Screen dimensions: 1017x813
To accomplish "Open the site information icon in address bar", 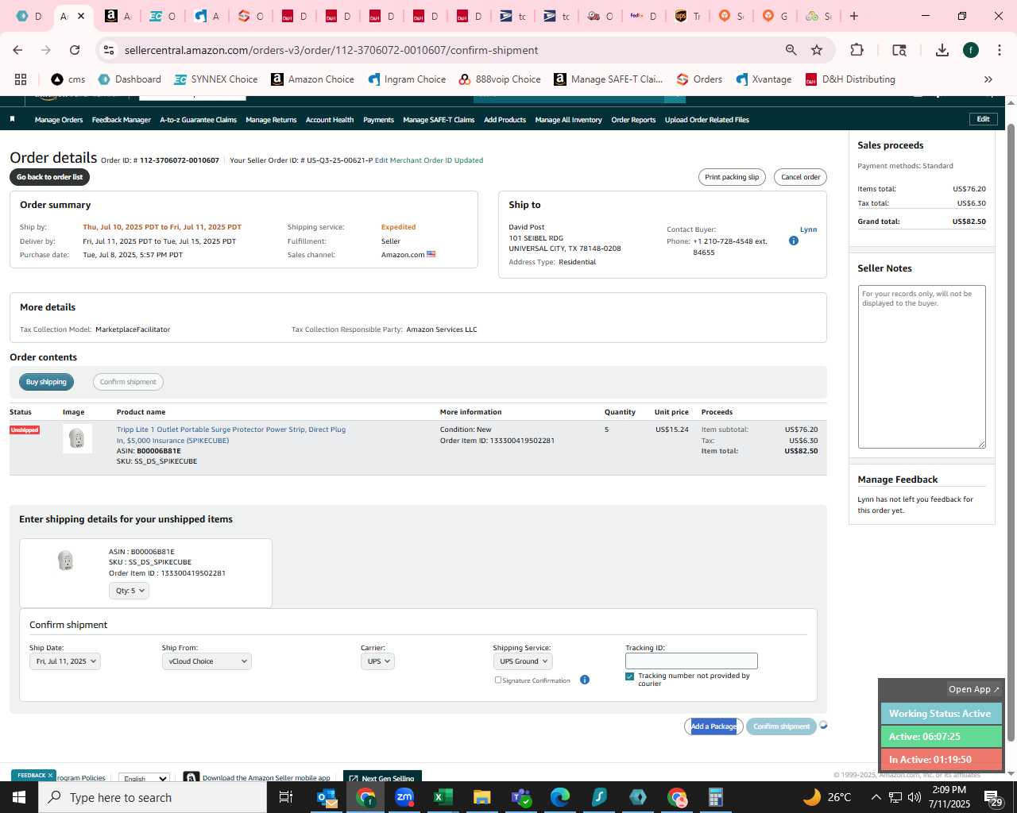I will pyautogui.click(x=109, y=50).
